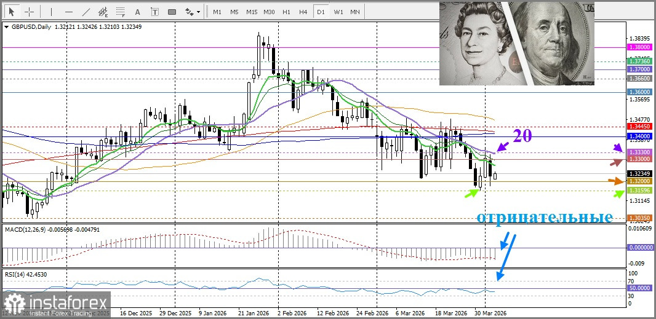Click the triangle beside GBPUSD,Daily title
Screen dimensions: 656x319
(6, 27)
